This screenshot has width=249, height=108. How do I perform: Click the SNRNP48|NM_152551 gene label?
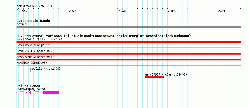click(x=31, y=90)
